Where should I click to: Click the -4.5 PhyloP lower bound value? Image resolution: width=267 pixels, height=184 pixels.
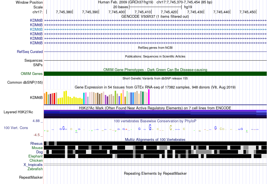coord(37,135)
